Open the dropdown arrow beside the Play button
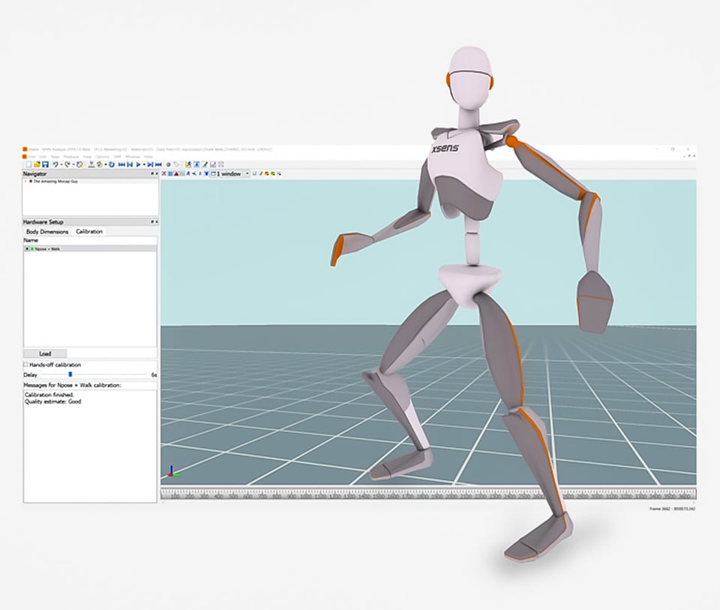Screen dimensions: 720x610 [x=145, y=164]
